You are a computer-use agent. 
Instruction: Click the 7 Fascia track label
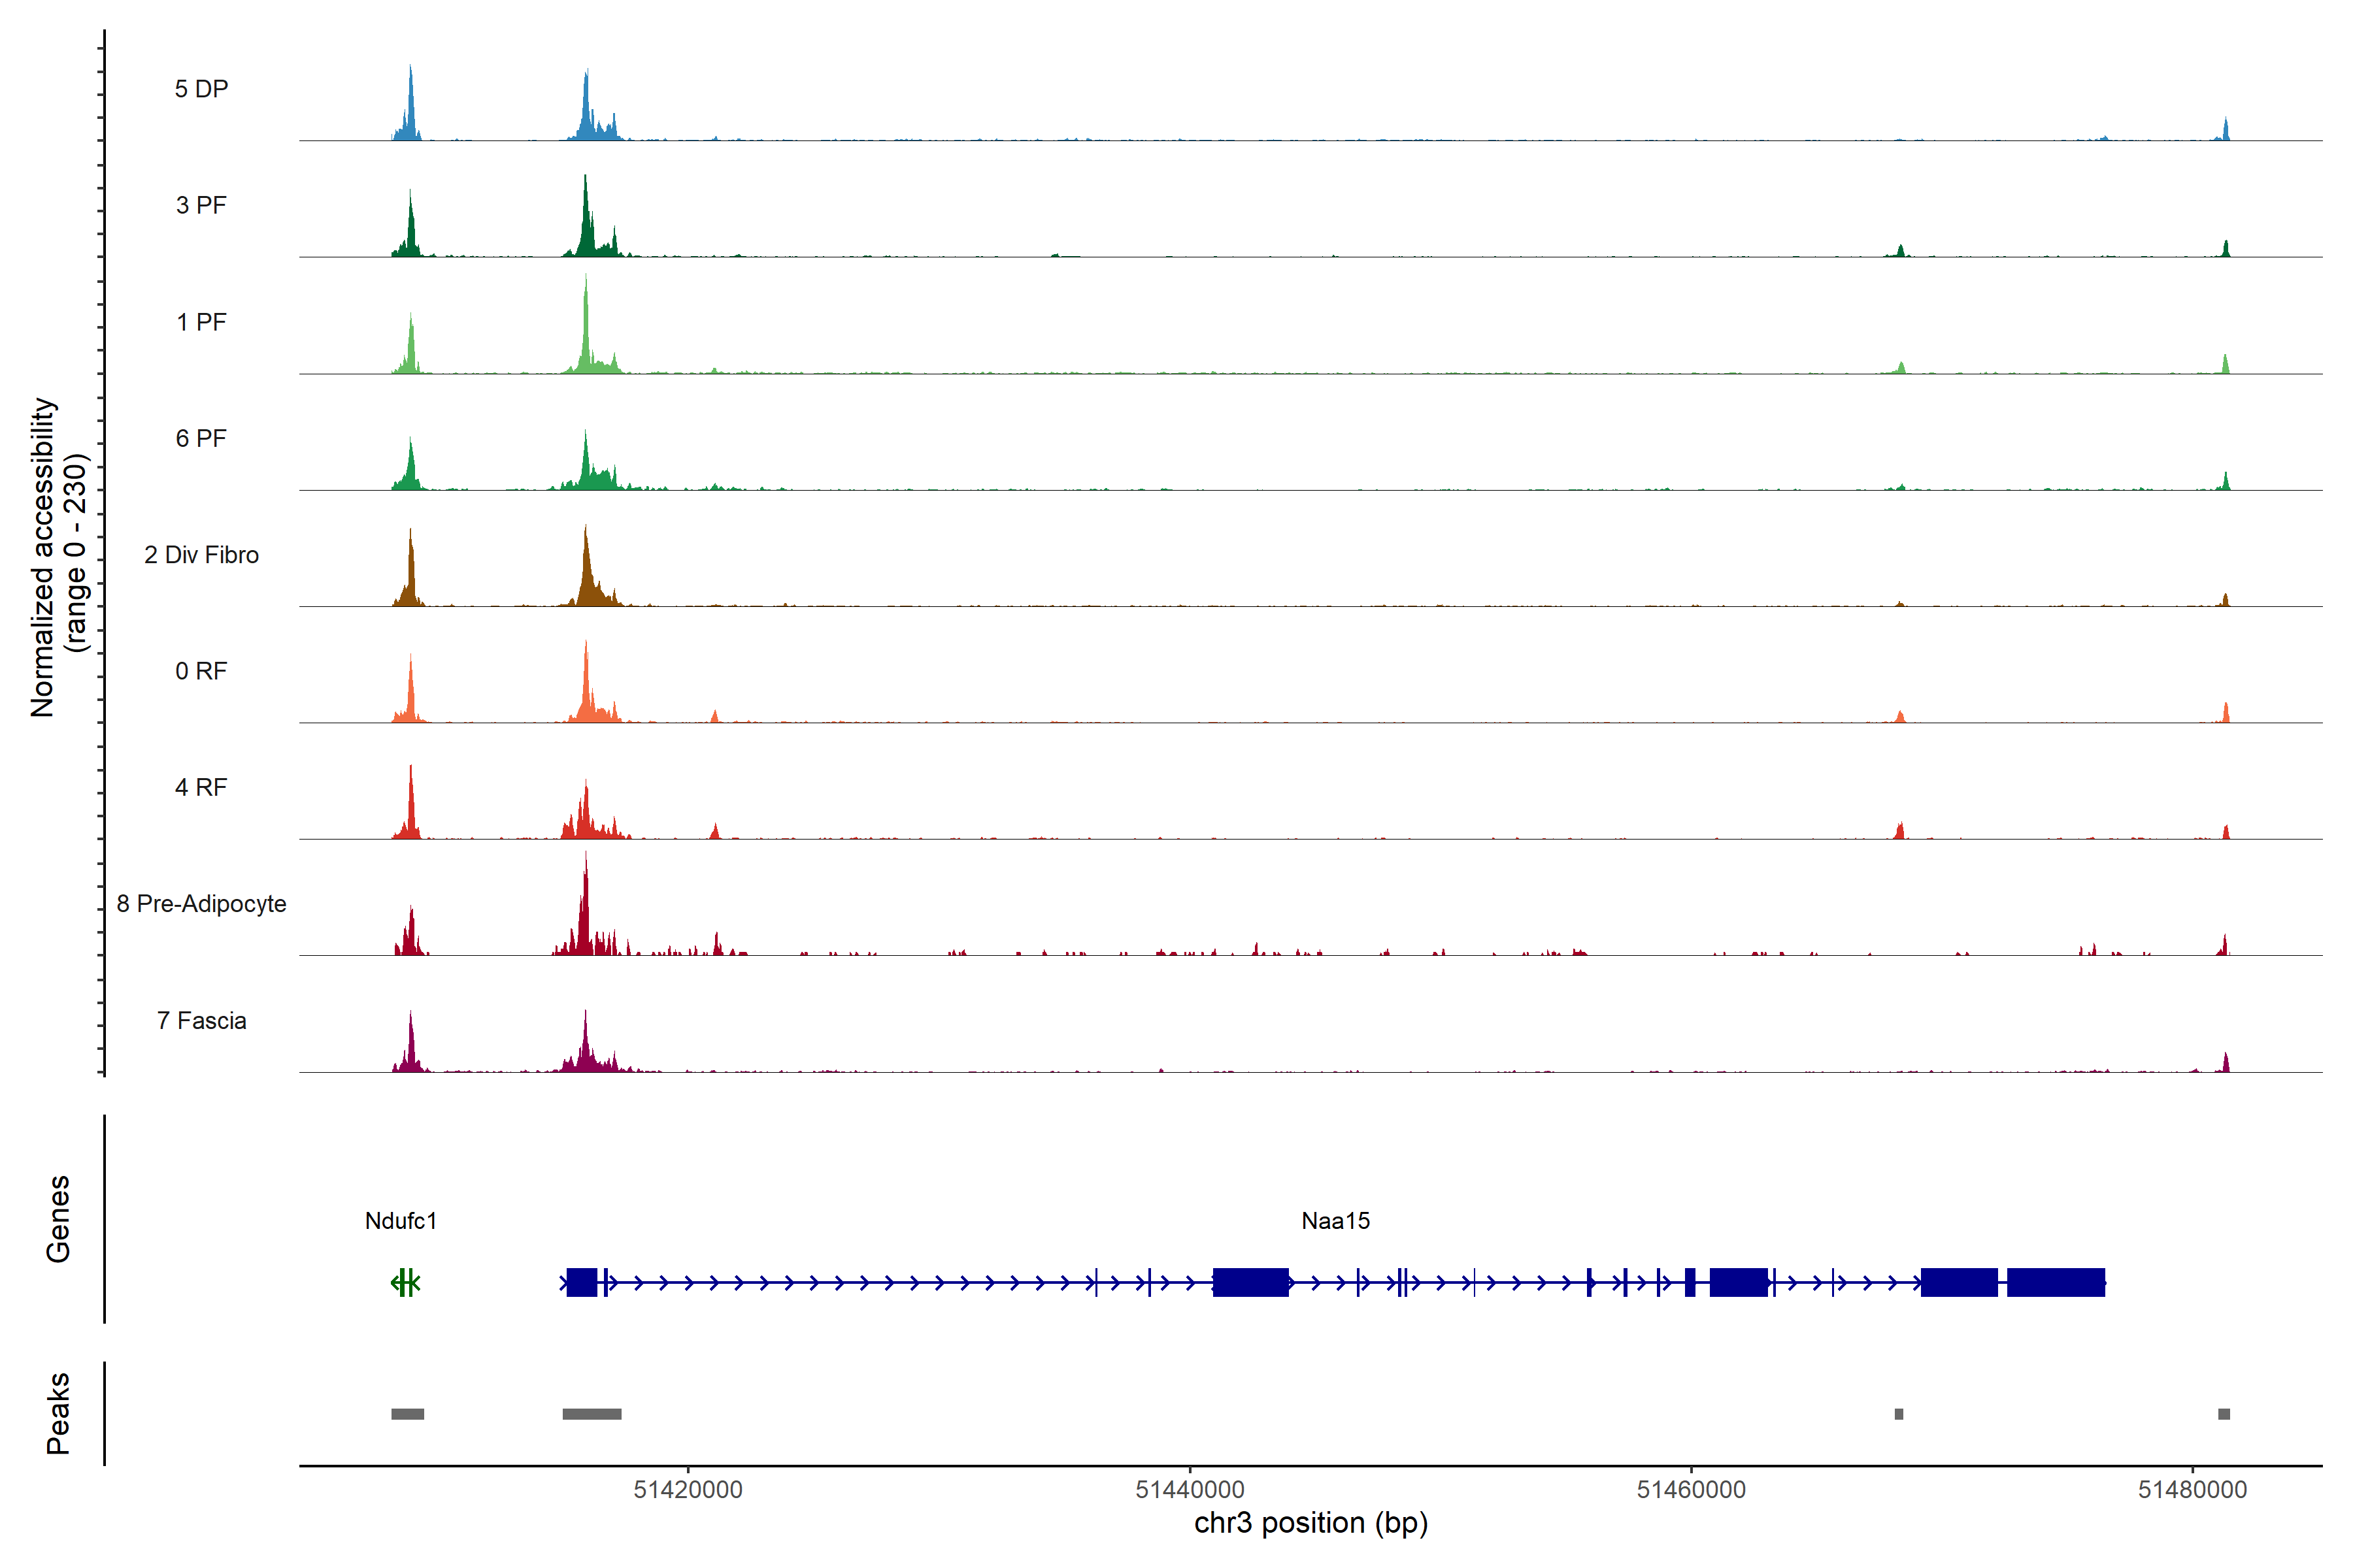tap(201, 1020)
